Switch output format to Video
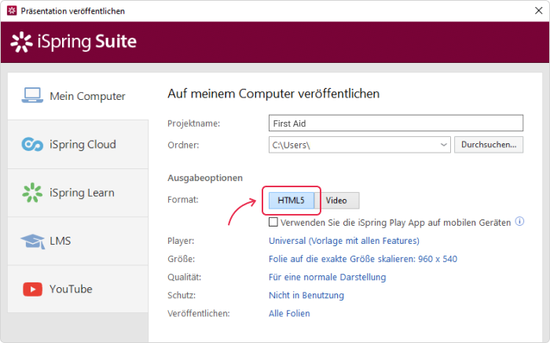Screen dimensions: 550x343 [337, 201]
